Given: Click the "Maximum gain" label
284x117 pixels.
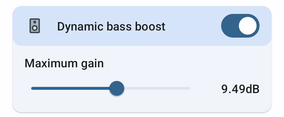Looking at the screenshot, I should coord(64,64).
